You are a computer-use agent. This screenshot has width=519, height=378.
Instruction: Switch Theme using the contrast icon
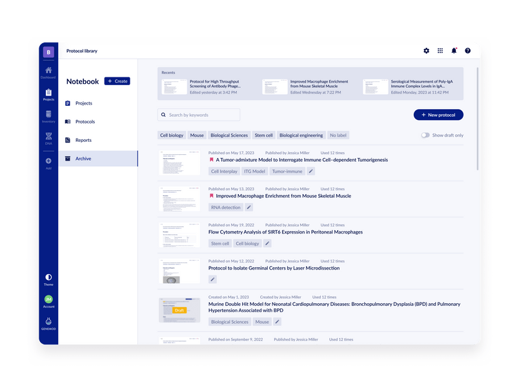click(48, 277)
